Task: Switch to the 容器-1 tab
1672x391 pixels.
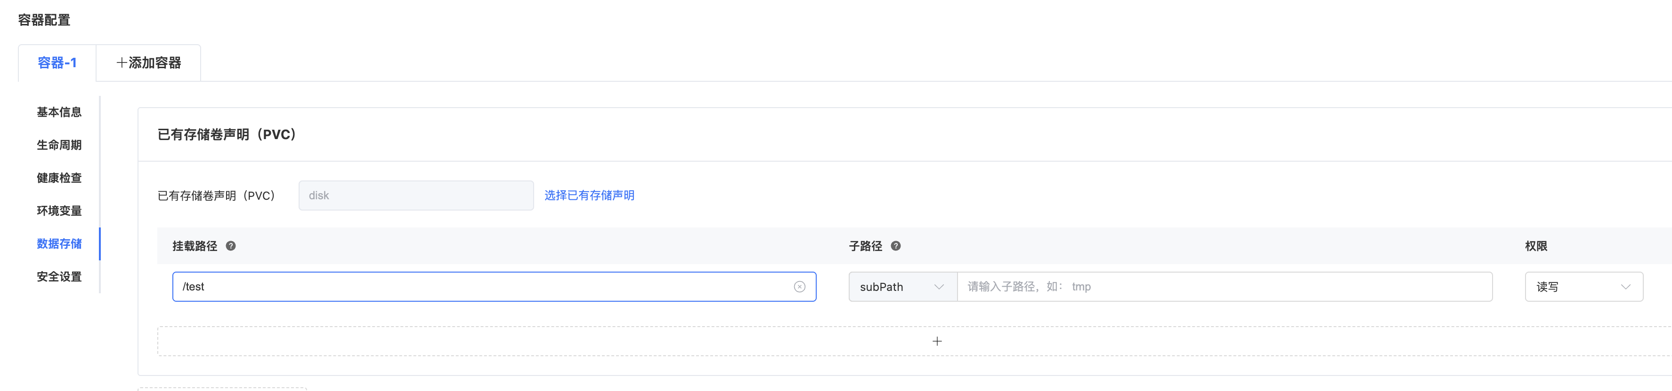Action: (57, 63)
